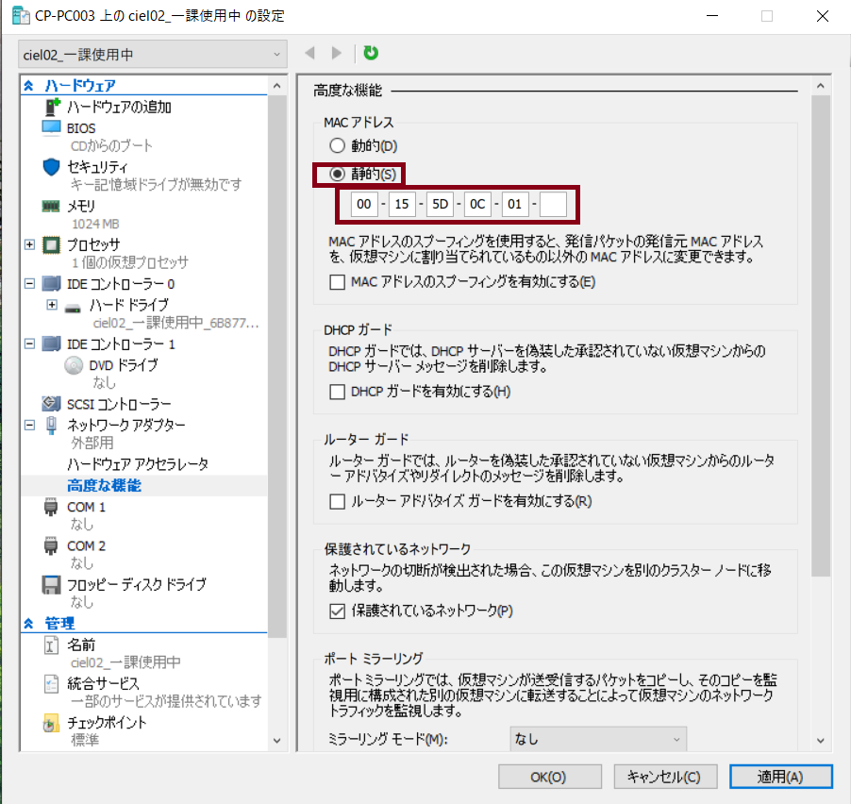The image size is (851, 804).
Task: Select the checkpoint icon under management
Action: [51, 724]
